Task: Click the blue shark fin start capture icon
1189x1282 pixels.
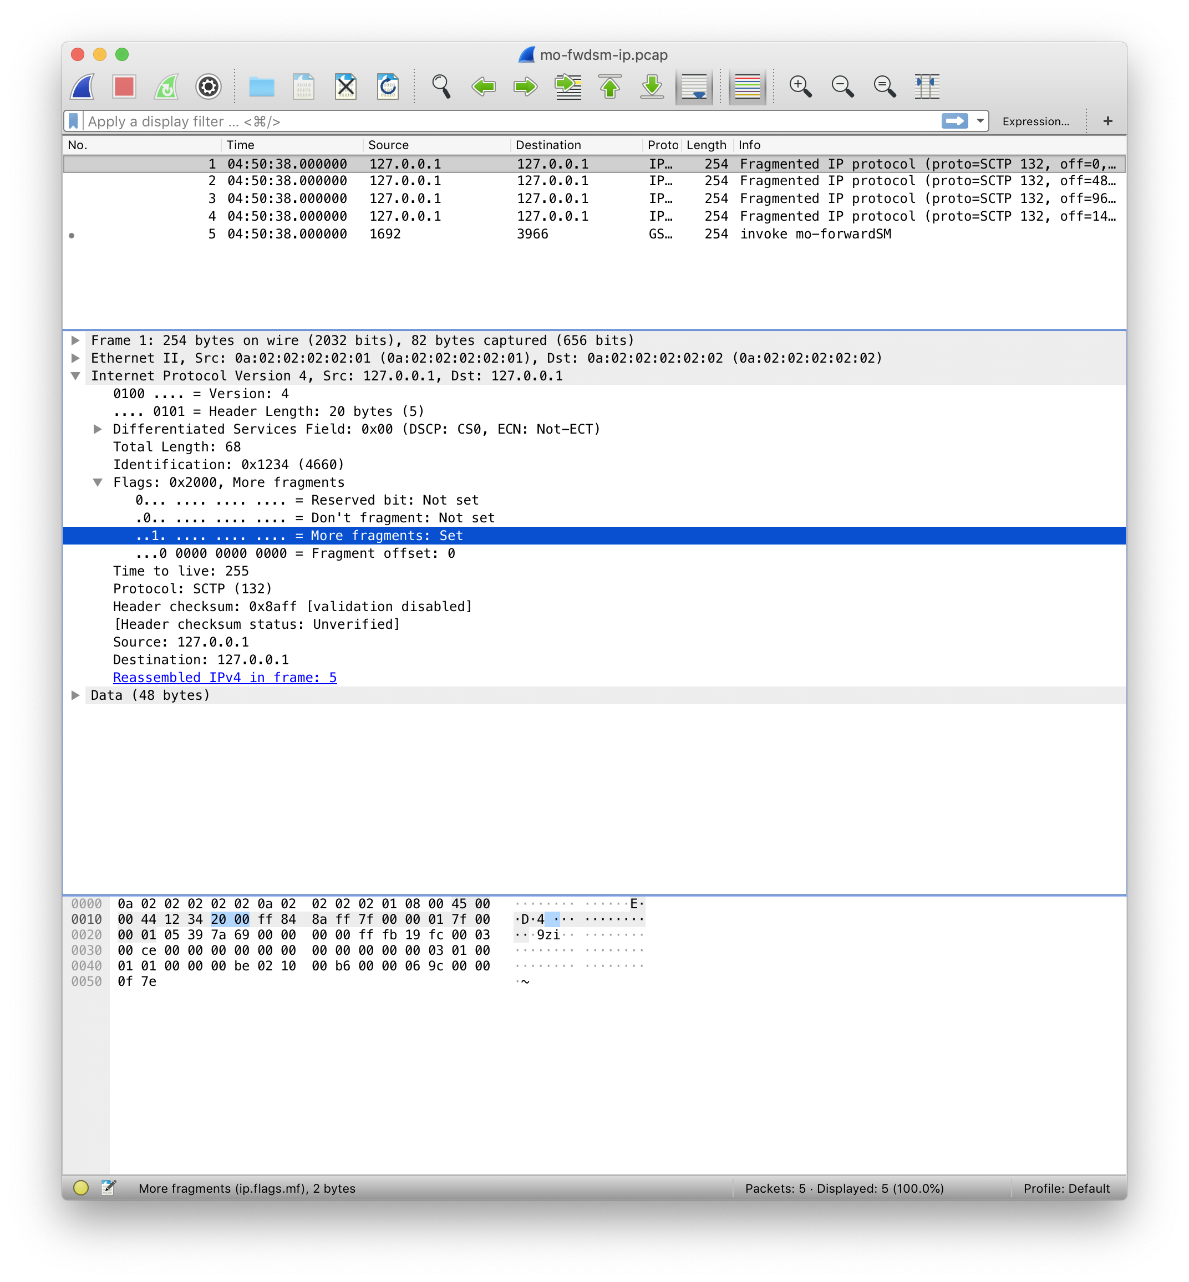Action: coord(83,86)
